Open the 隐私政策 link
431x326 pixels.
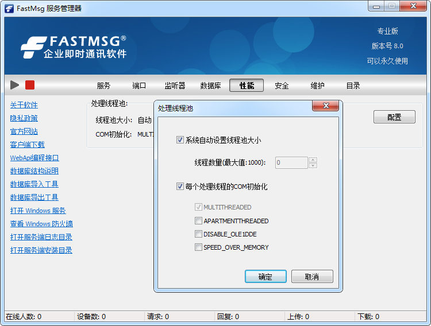24,118
